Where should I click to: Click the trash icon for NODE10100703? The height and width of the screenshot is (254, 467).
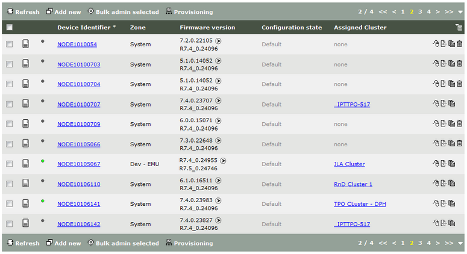[x=459, y=63]
